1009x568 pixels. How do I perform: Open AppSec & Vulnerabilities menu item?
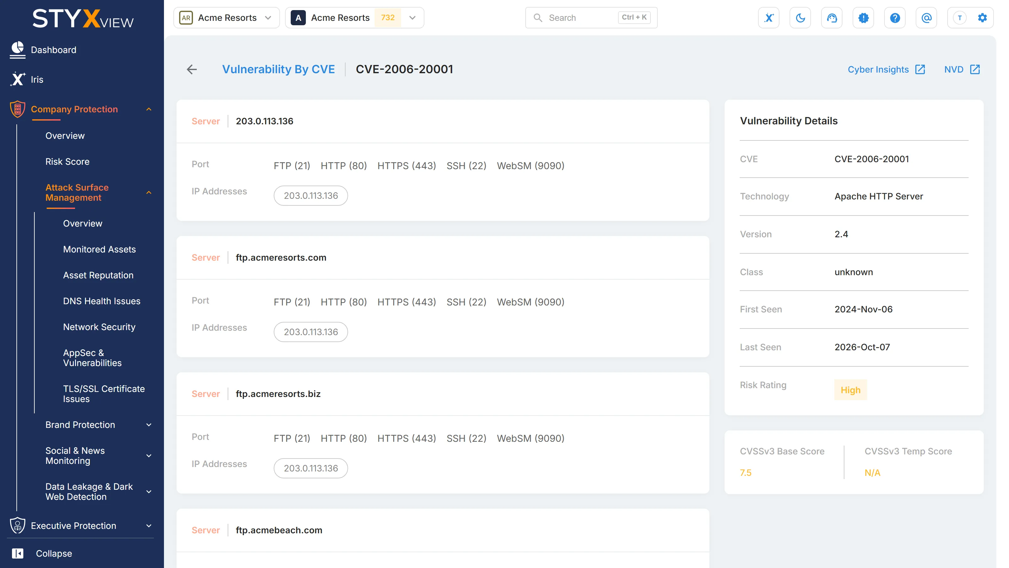click(x=92, y=358)
